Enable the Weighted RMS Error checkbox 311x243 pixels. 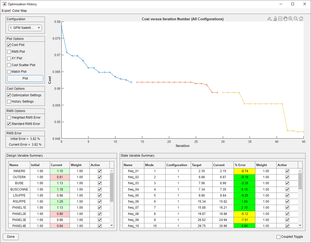(9, 118)
